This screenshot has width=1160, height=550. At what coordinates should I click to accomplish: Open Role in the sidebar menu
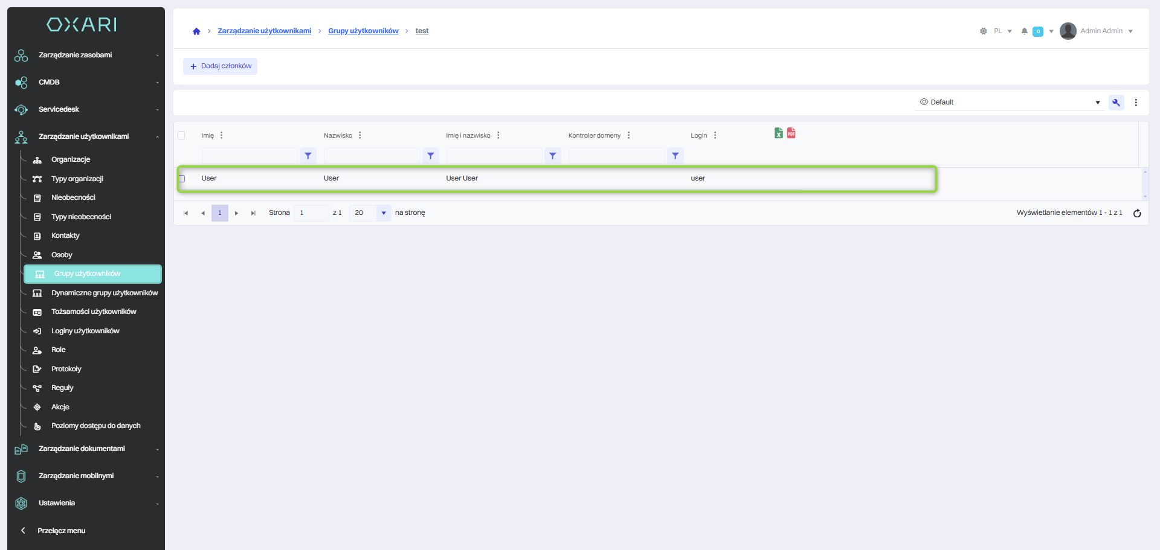[59, 350]
